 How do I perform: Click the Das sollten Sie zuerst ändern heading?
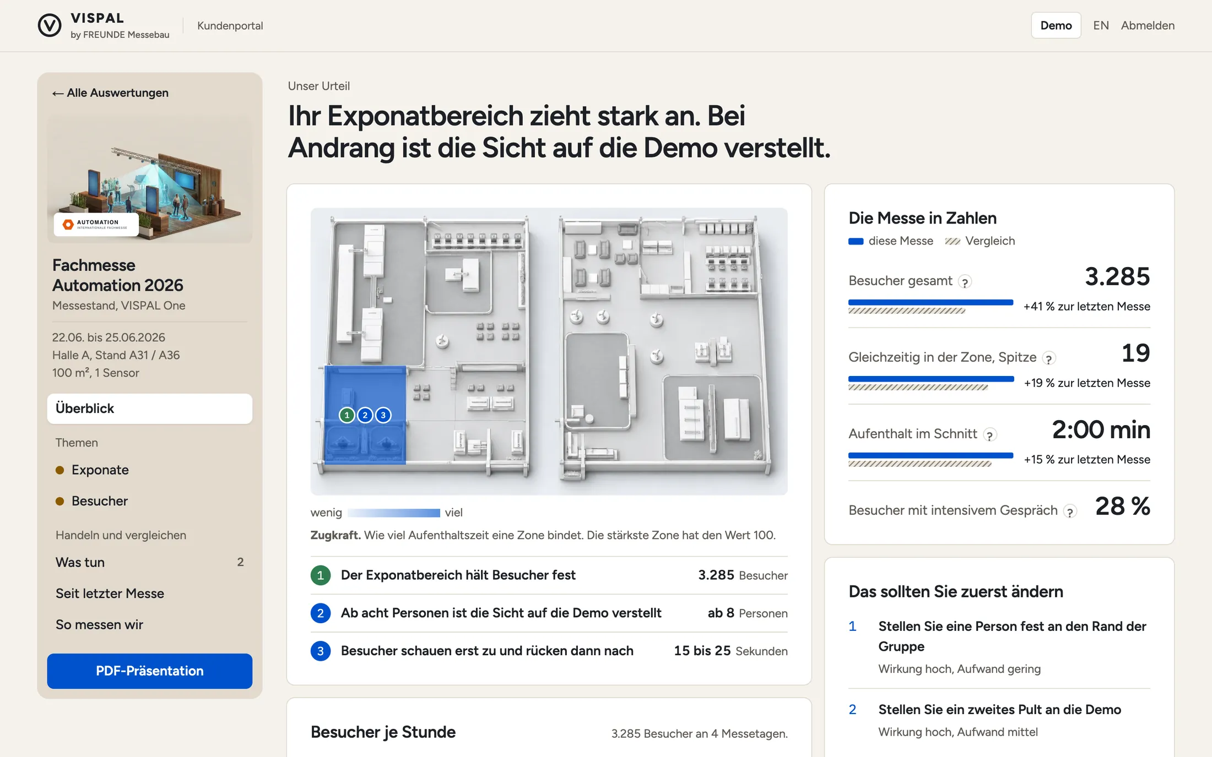coord(956,592)
